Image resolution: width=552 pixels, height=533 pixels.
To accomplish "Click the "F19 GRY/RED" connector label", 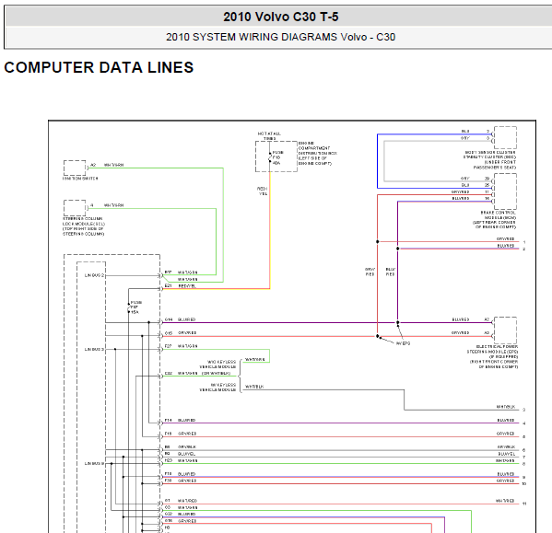I will 181,434.
